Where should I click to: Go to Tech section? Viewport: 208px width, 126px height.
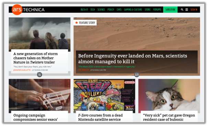pyautogui.click(x=93, y=10)
